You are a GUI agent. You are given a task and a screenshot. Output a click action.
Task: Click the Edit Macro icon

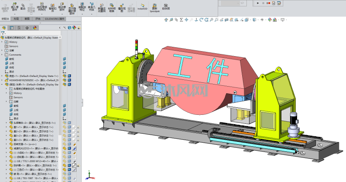coord(279,3)
